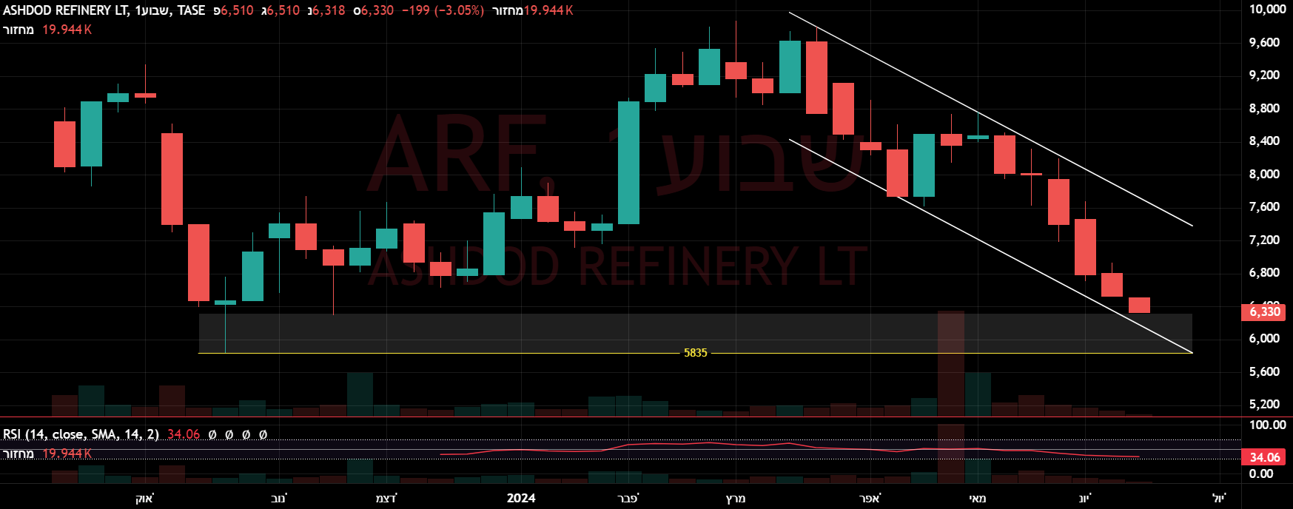
Task: Click the 5,200 price axis label
Action: pos(1264,404)
